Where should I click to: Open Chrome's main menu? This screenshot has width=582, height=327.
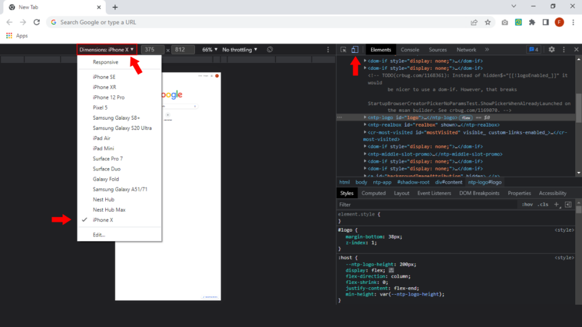[x=573, y=22]
